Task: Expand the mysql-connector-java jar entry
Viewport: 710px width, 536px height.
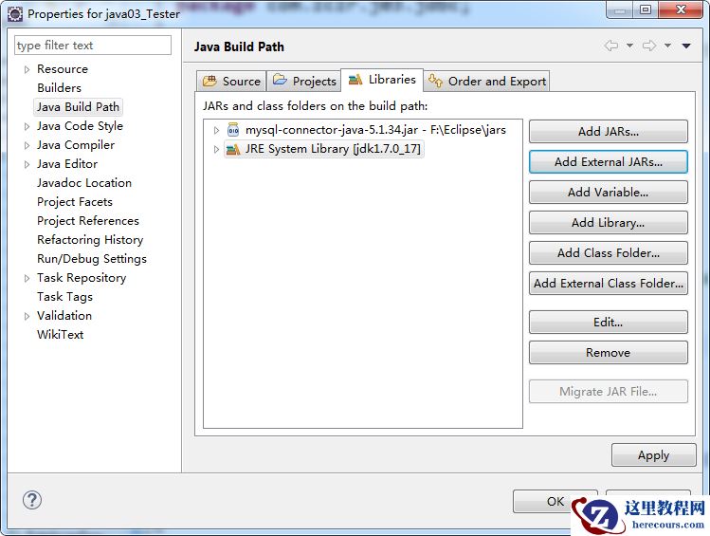Action: pos(216,131)
